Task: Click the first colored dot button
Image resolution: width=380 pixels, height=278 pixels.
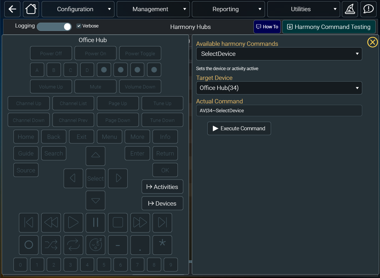Action: (x=104, y=70)
